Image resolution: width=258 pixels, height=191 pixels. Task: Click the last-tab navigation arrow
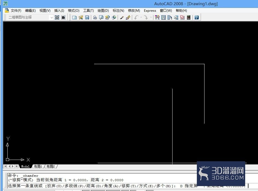tap(17, 166)
